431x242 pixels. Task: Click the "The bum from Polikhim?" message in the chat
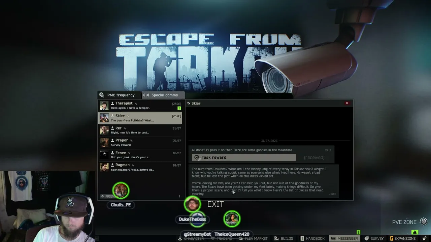263,181
